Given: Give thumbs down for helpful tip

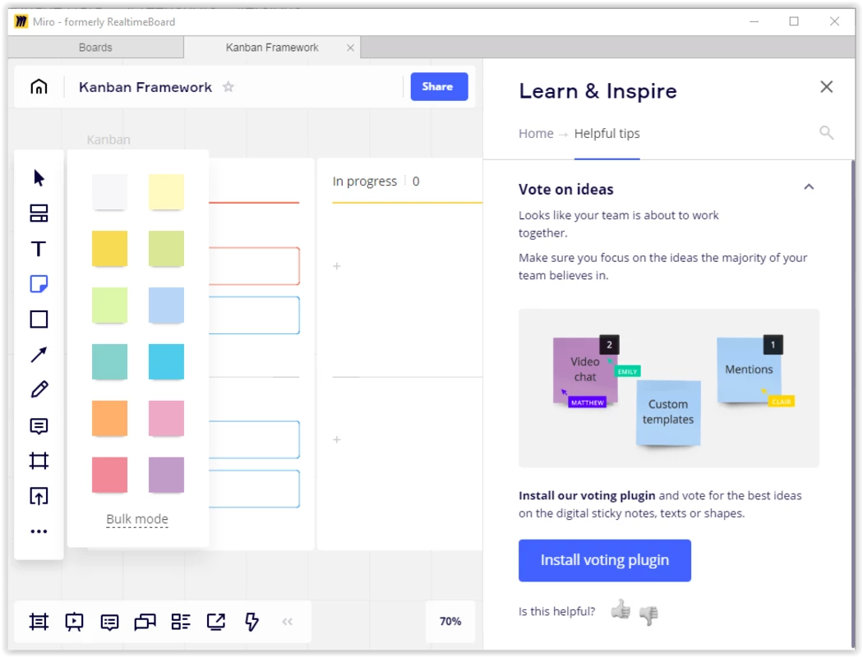Looking at the screenshot, I should tap(648, 613).
